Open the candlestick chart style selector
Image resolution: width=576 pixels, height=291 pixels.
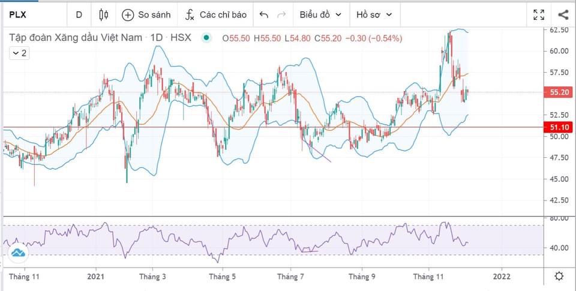tap(104, 14)
